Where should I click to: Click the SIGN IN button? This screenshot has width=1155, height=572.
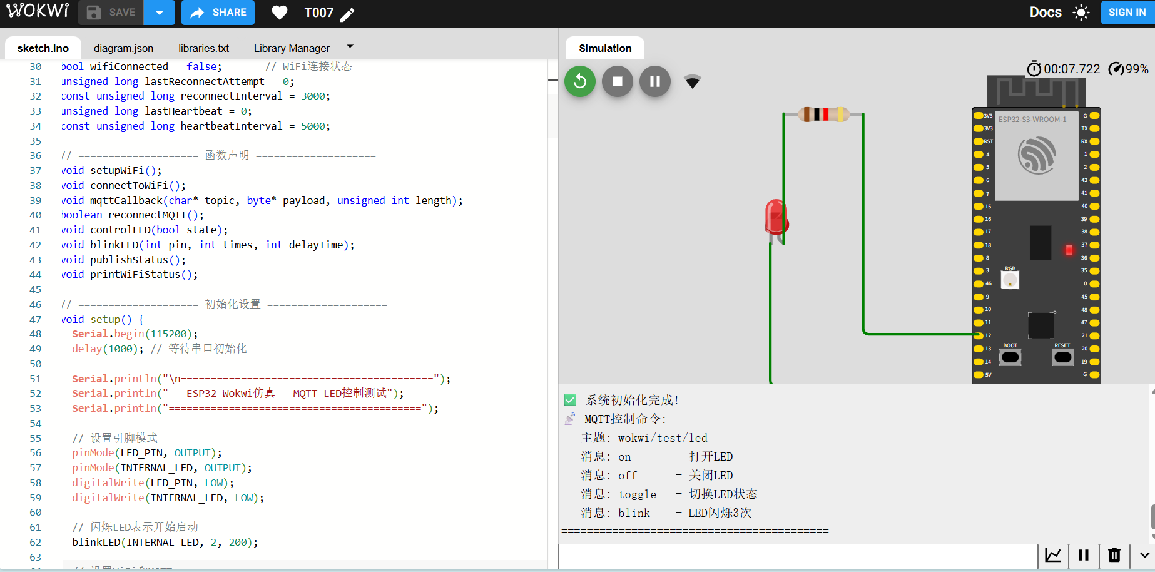1127,13
